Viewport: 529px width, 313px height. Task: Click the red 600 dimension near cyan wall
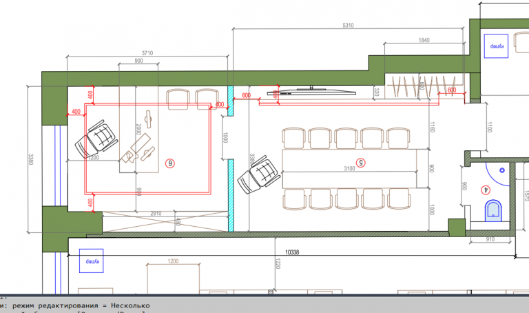[247, 96]
